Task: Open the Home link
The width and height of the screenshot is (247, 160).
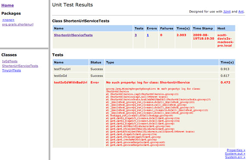Action: pyautogui.click(x=8, y=5)
